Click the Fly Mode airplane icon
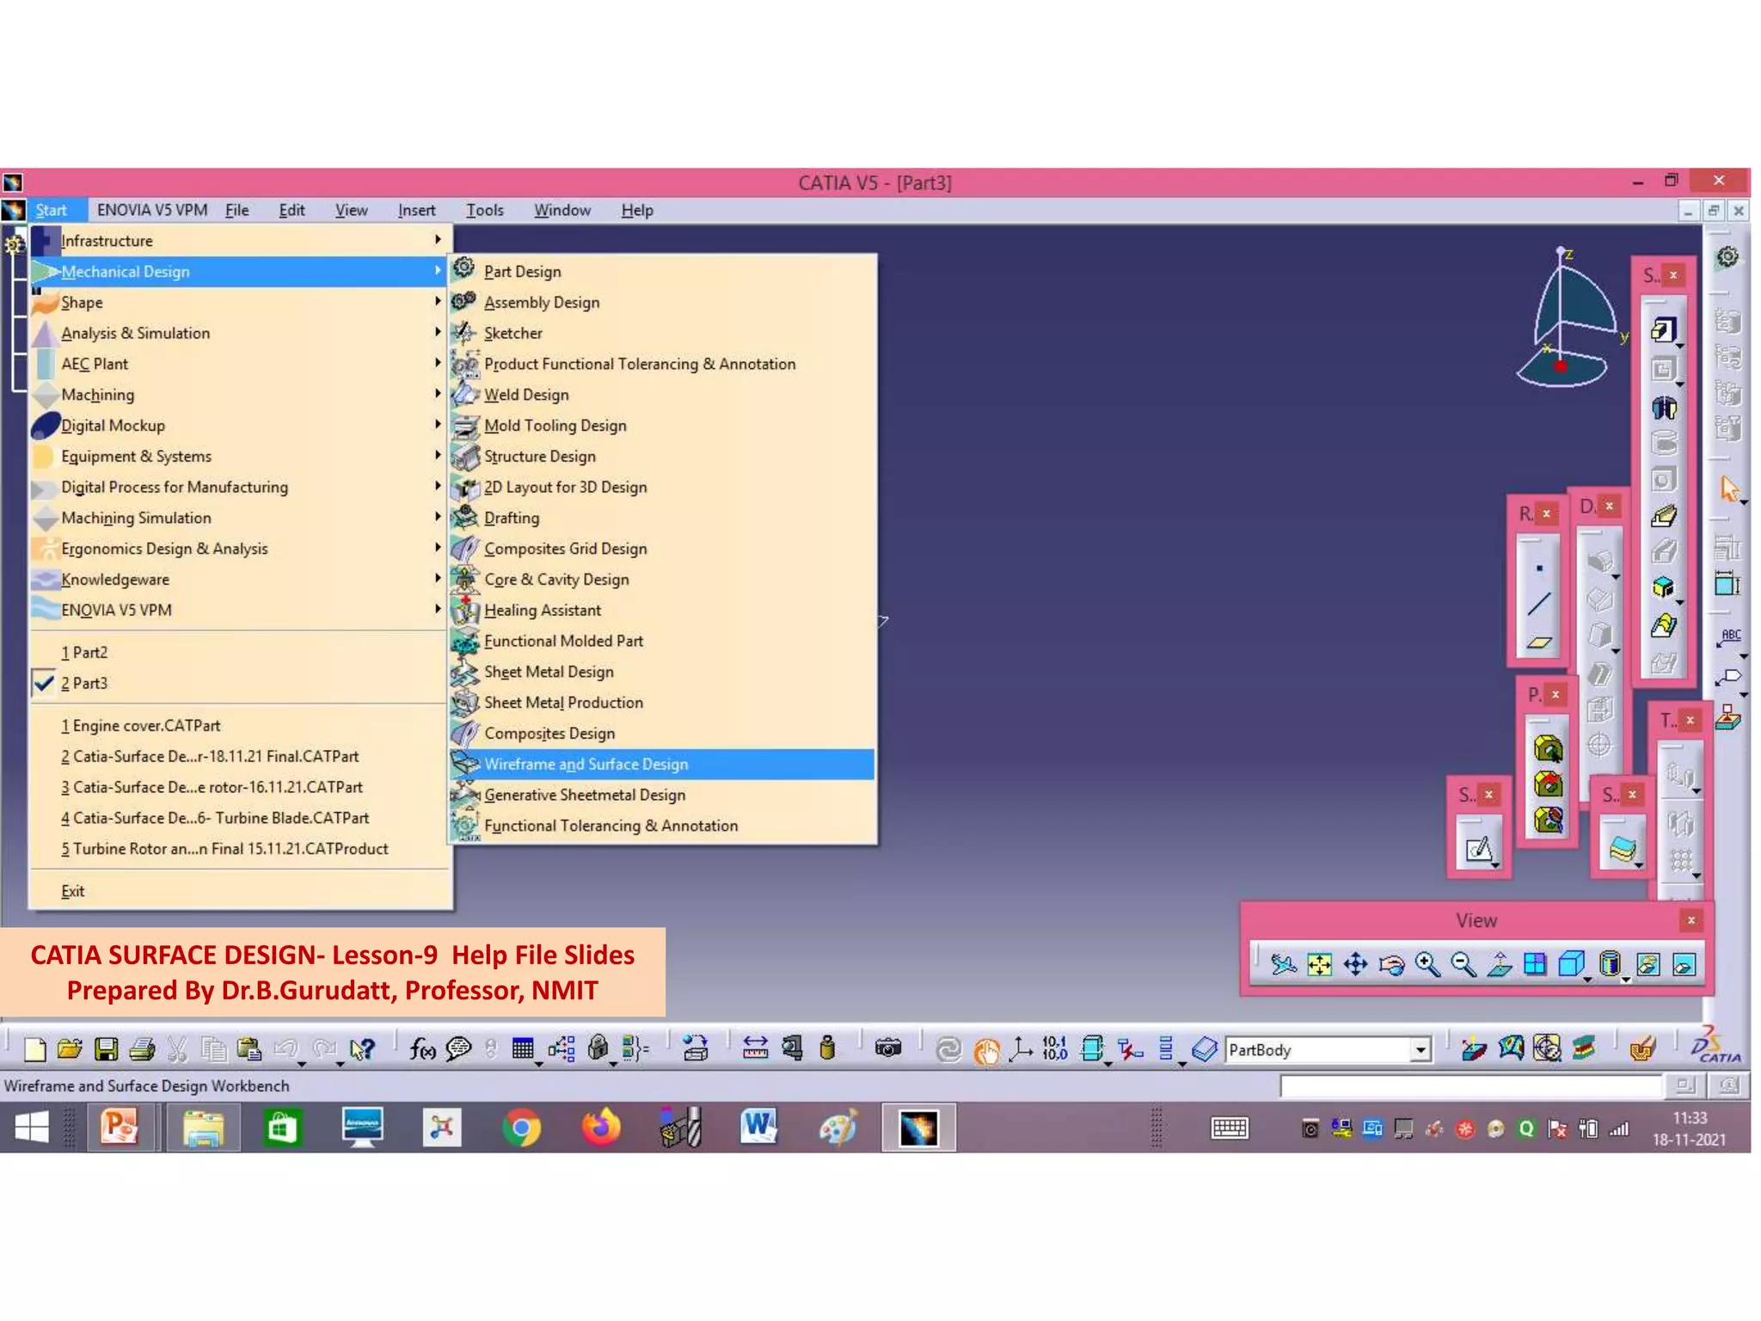Screen dimensions: 1761x1321 tap(1283, 965)
